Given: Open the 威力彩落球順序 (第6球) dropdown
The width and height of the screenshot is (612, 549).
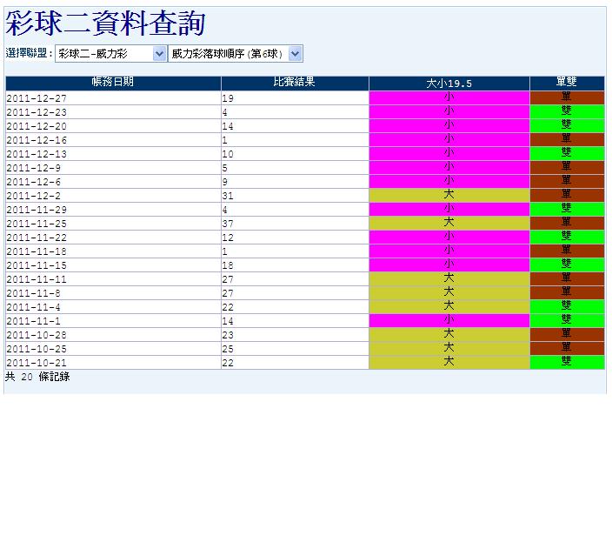Looking at the screenshot, I should tap(236, 54).
